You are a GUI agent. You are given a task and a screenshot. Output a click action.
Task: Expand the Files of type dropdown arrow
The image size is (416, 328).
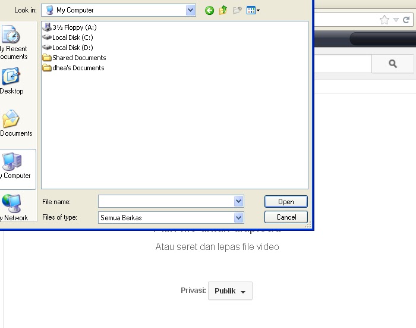point(239,218)
